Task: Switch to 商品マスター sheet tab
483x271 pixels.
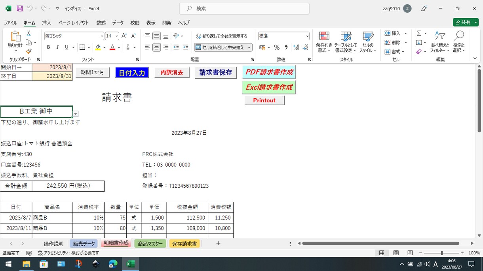Action: pos(150,243)
